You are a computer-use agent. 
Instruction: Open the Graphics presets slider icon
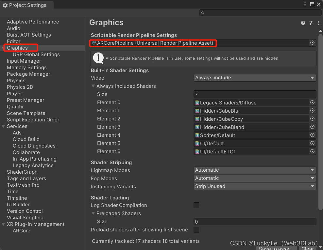point(311,23)
